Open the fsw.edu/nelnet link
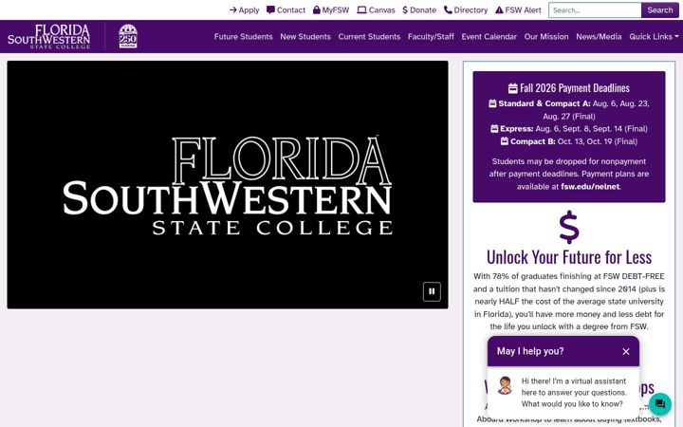Viewport: 683px width, 427px height. (x=590, y=187)
